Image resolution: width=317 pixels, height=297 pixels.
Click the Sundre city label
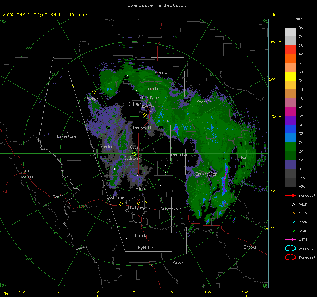tap(107, 147)
